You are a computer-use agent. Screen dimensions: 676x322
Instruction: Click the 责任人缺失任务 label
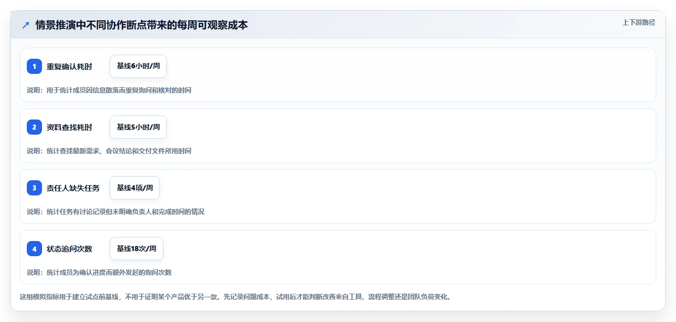73,188
